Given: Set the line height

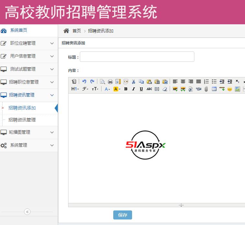Looking at the screenshot, I should click(157, 89).
